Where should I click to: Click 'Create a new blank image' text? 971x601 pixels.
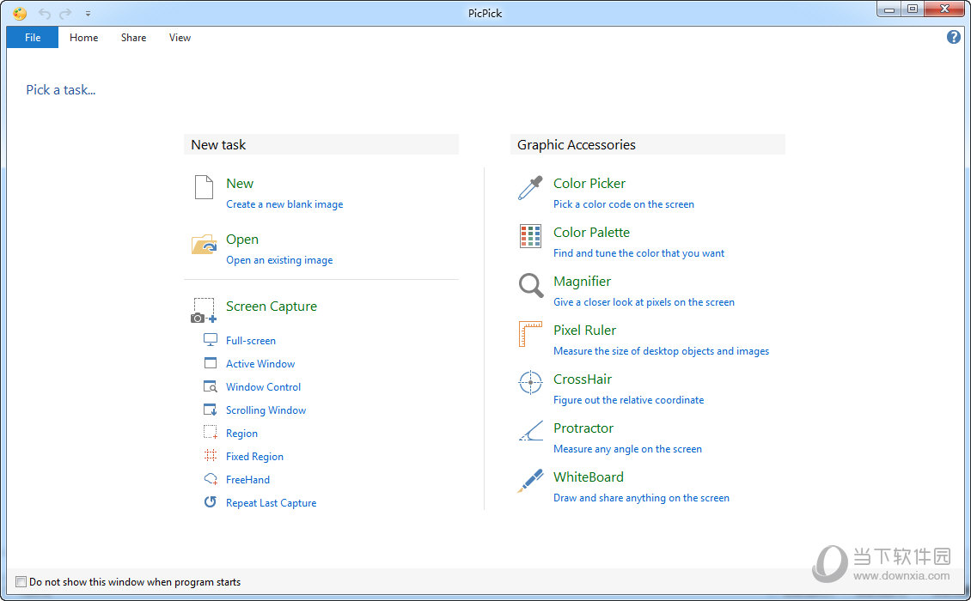coord(284,204)
